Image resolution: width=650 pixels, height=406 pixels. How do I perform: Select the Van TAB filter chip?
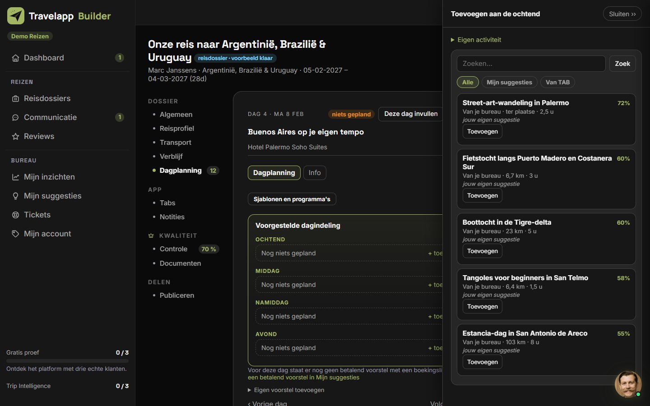[557, 82]
